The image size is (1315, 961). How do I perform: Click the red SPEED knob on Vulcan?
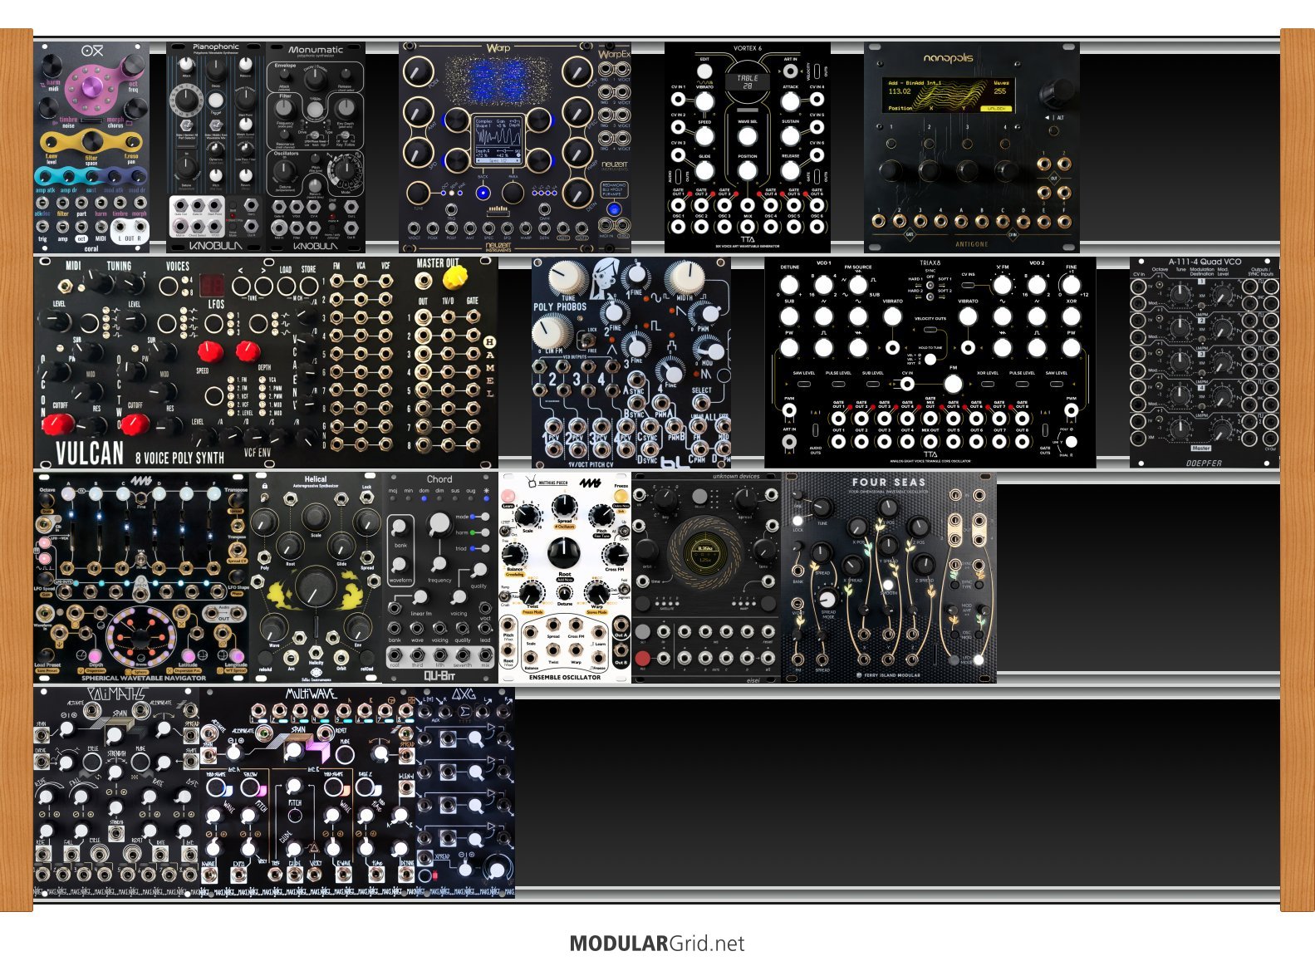209,351
